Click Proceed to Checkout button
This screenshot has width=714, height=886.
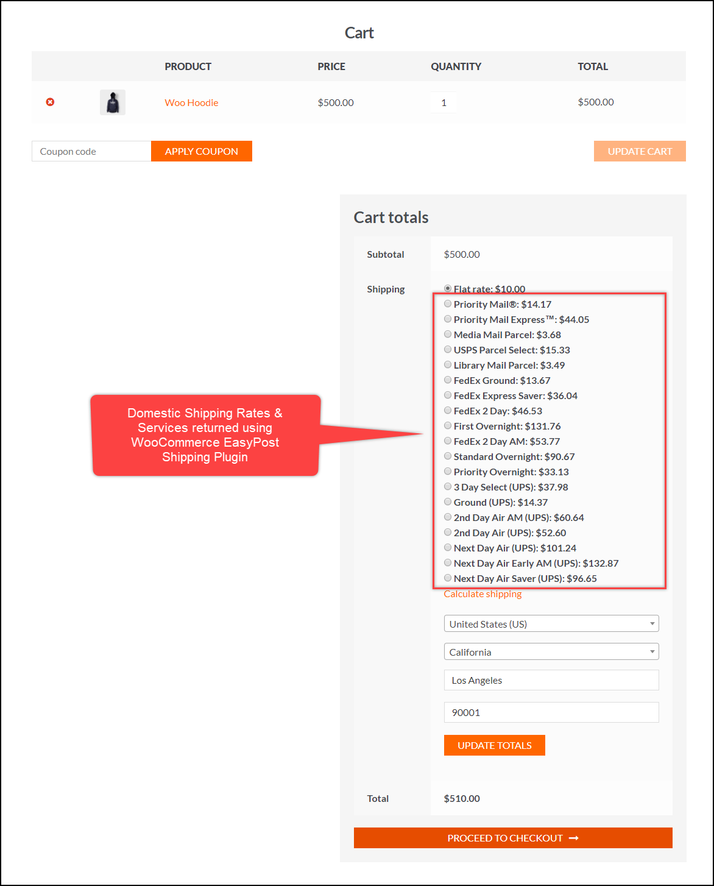coord(513,838)
